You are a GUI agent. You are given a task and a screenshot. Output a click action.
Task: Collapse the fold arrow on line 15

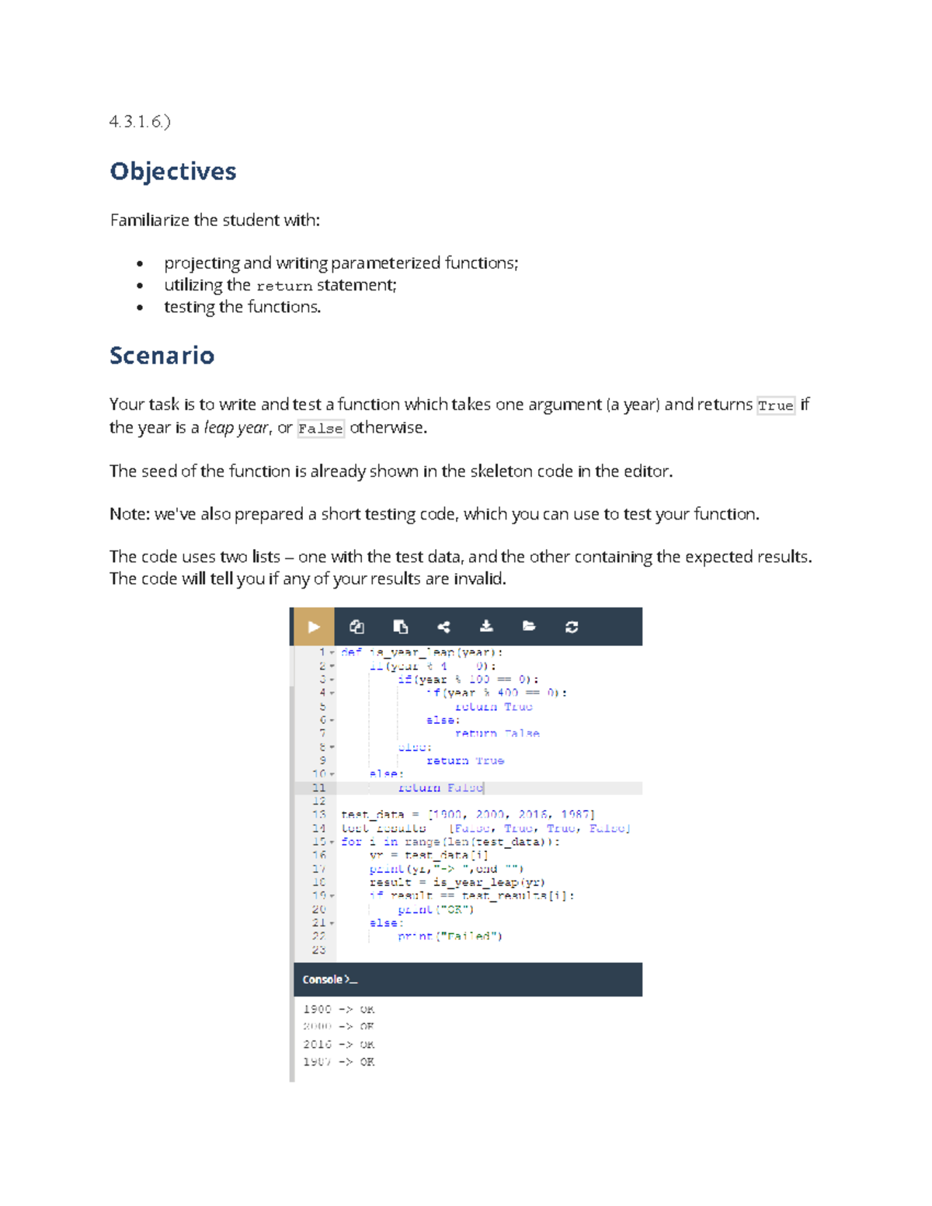coord(332,842)
